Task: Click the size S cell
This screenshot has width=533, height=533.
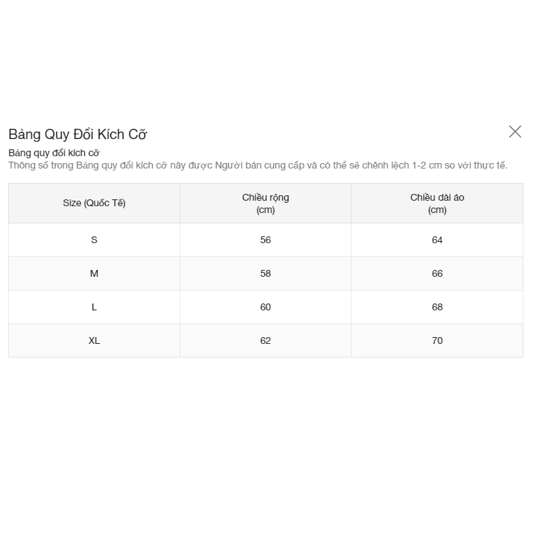Action: (x=94, y=240)
